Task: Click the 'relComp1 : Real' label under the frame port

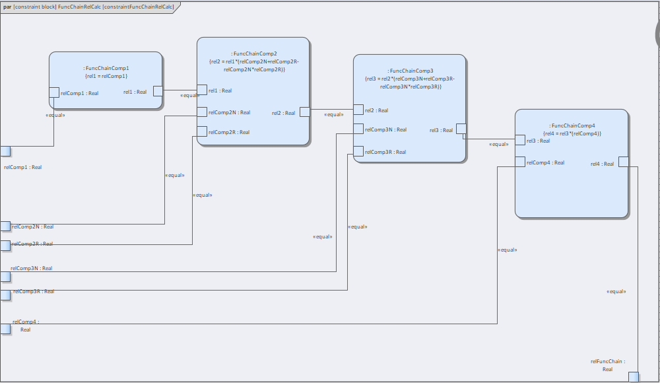Action: tap(22, 167)
